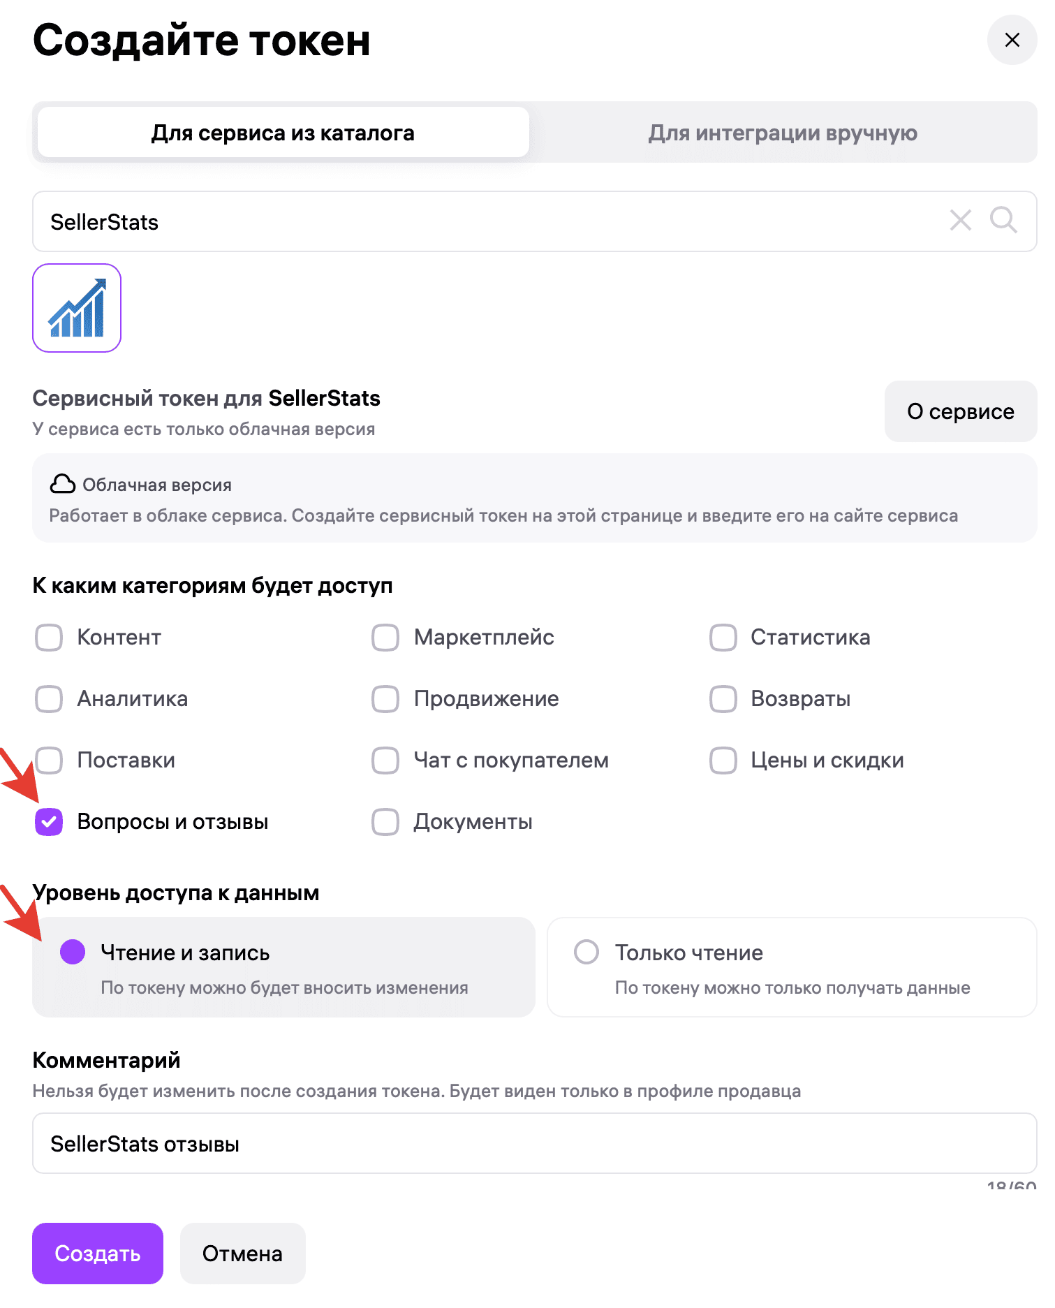The width and height of the screenshot is (1055, 1308).
Task: Enable the Цены и скидки checkbox
Action: (723, 760)
